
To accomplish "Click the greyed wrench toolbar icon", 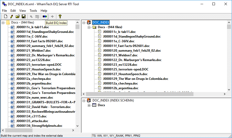I will (x=31, y=17).
